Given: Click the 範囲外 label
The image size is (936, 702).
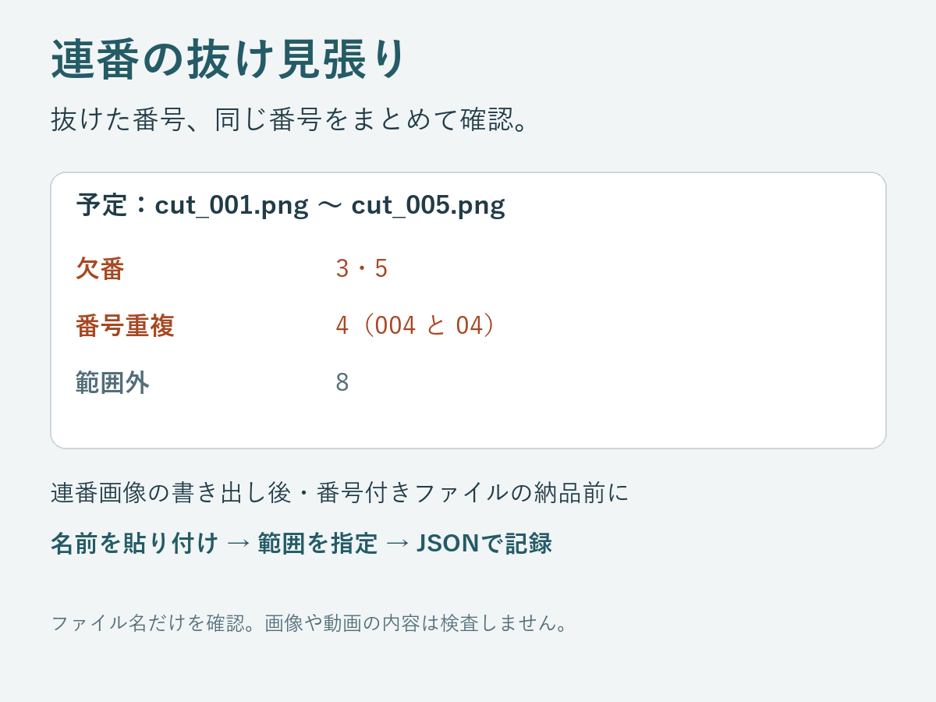Looking at the screenshot, I should point(112,382).
